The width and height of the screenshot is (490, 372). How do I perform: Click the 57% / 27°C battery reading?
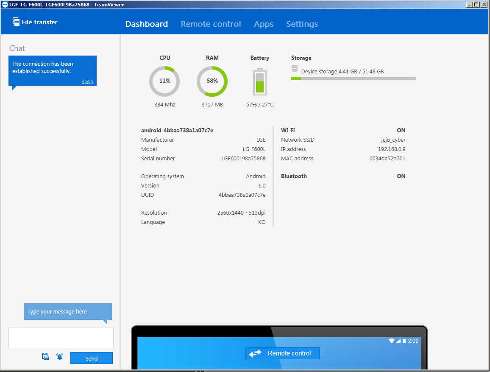[x=260, y=105]
